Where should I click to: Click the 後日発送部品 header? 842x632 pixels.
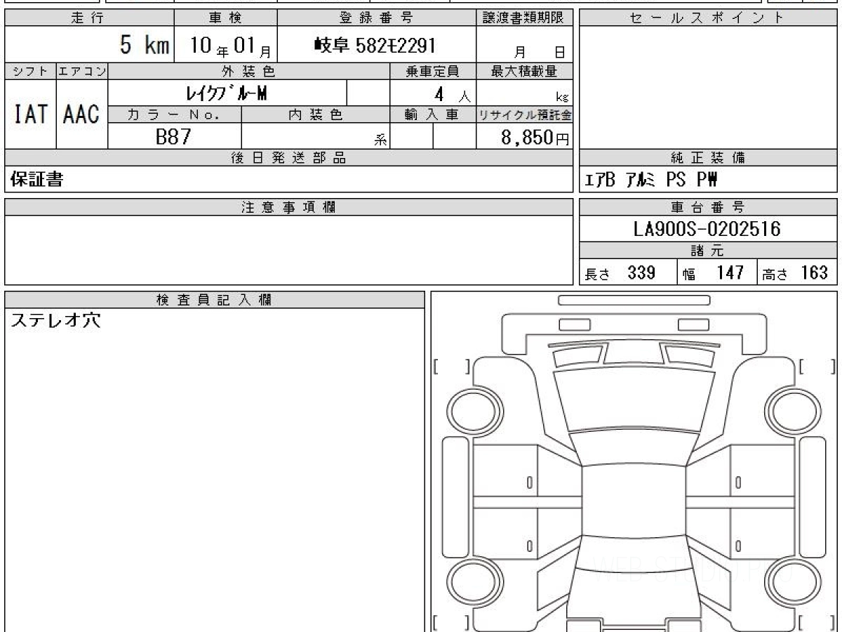289,158
